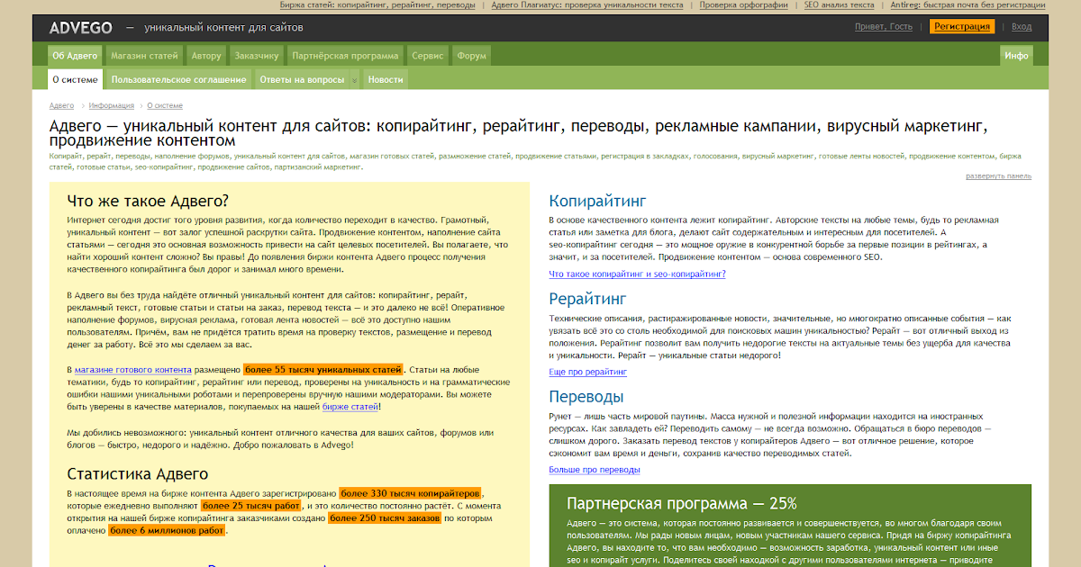The width and height of the screenshot is (1081, 567).
Task: Select the О системе sub-tab
Action: coord(75,80)
